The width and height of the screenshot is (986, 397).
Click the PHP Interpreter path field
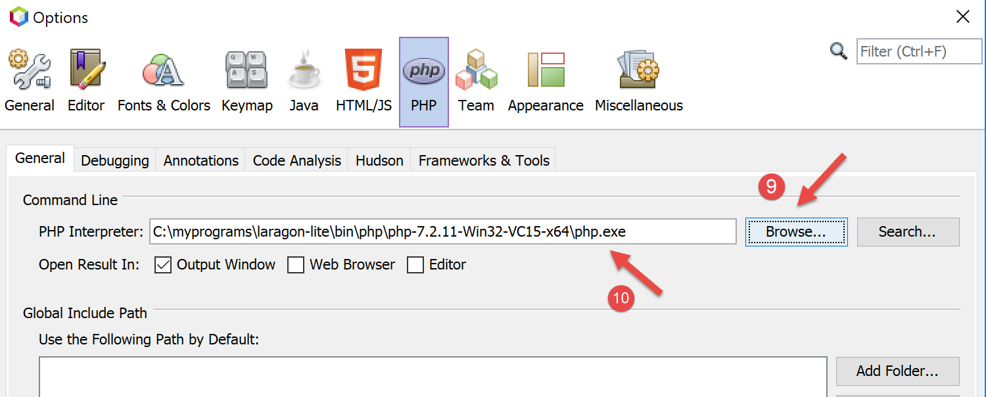click(442, 232)
